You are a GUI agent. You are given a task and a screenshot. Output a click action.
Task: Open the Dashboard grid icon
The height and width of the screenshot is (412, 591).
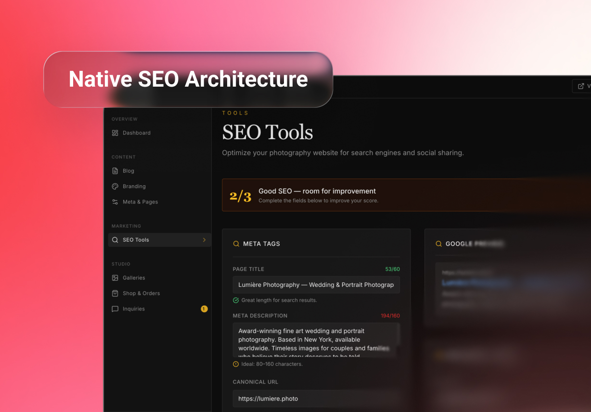point(115,133)
